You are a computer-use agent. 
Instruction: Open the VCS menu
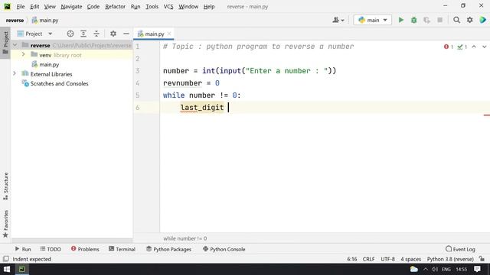click(168, 6)
